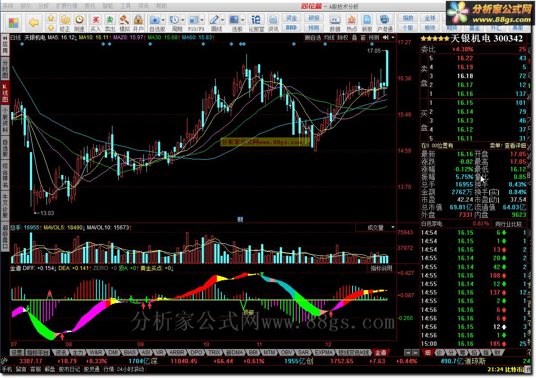Image resolution: width=536 pixels, height=378 pixels.
Task: Toggle 预测 above the chart
Action: pyautogui.click(x=374, y=38)
